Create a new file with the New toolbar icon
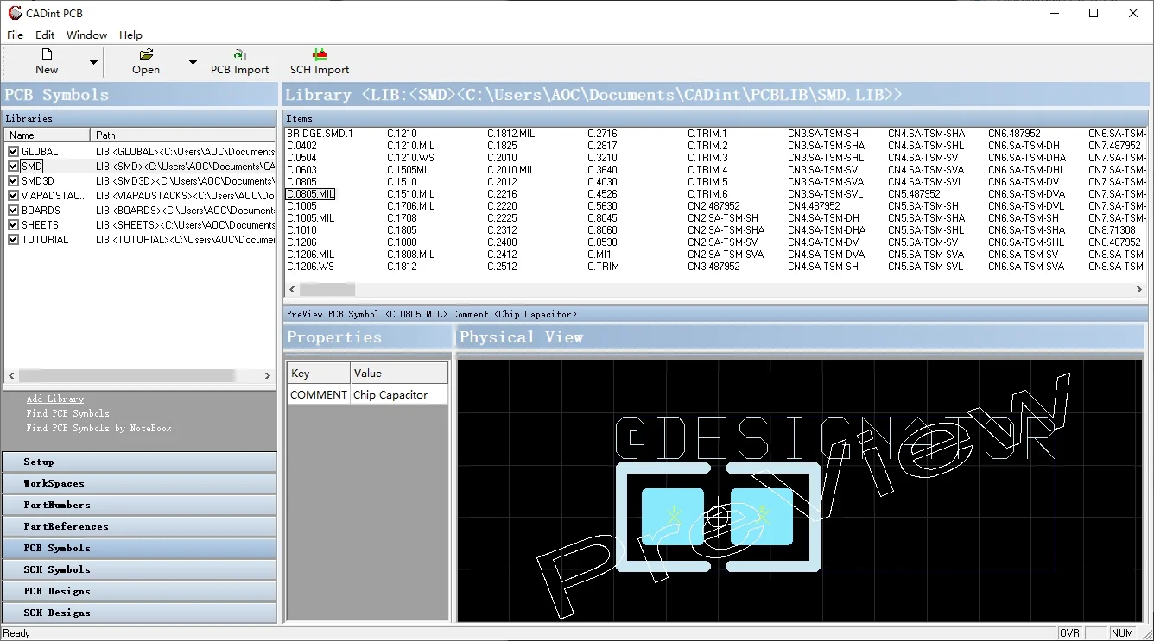 point(47,61)
